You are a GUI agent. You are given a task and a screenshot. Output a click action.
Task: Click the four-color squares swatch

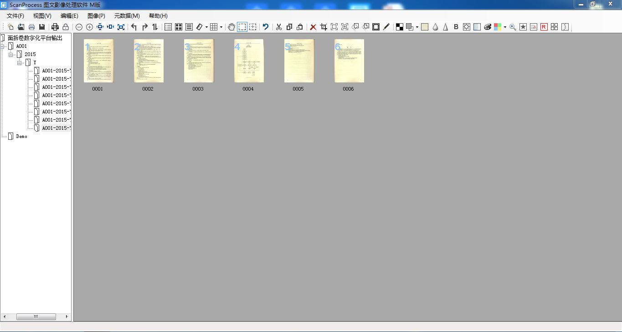(x=498, y=27)
